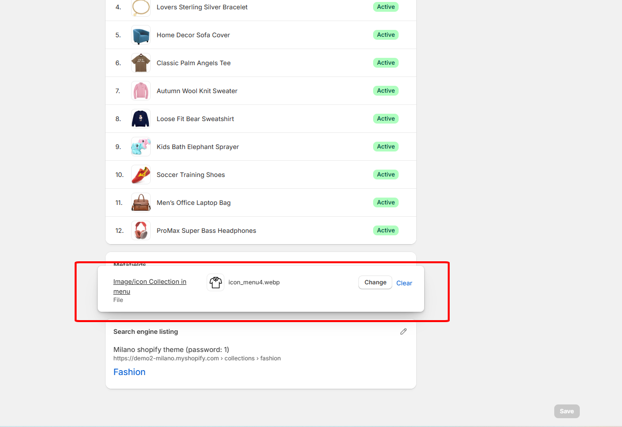Open the gold bracelet product thumbnail

141,7
